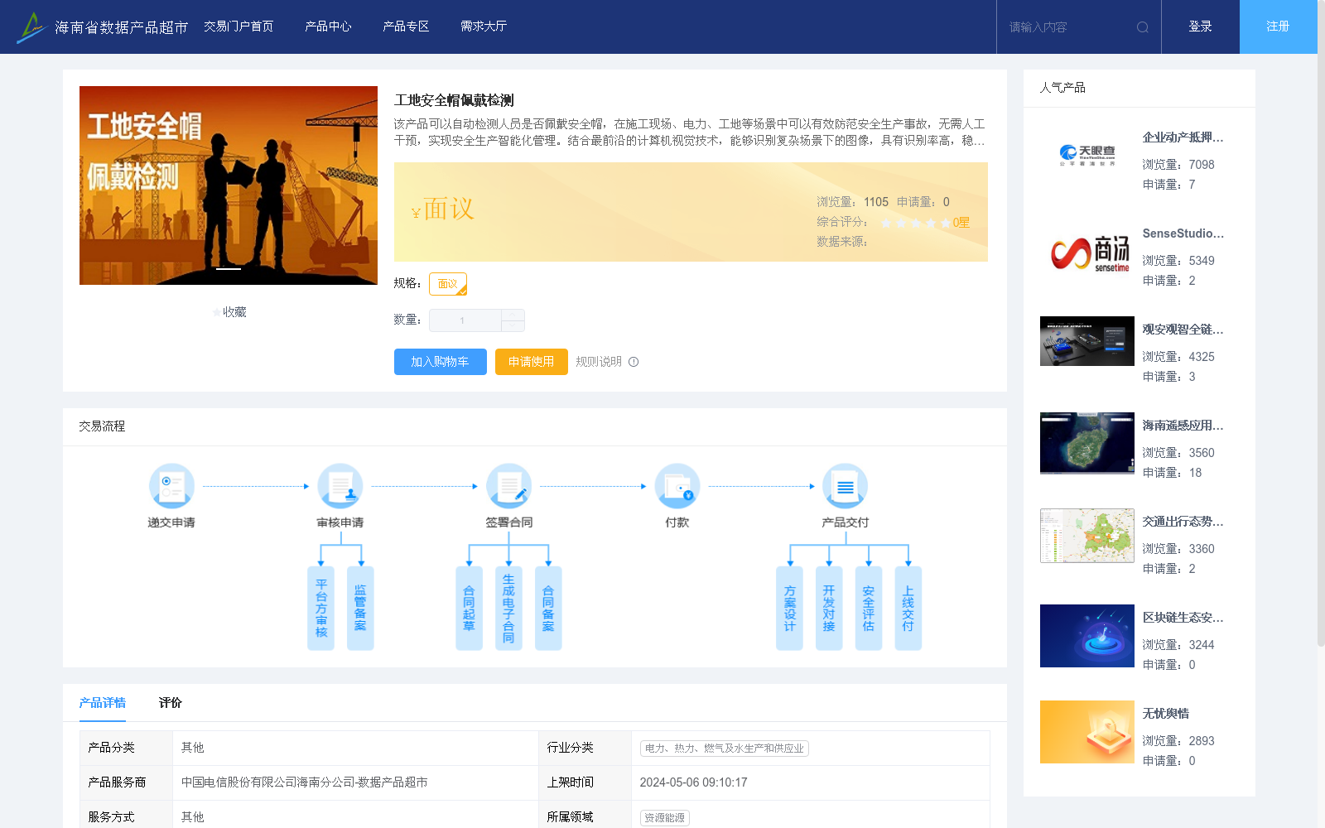Open the 企业动产抵押 product title
The width and height of the screenshot is (1325, 828).
(1183, 137)
